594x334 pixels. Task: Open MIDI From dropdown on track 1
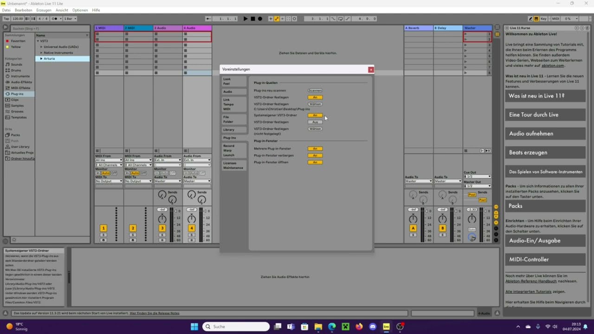109,160
